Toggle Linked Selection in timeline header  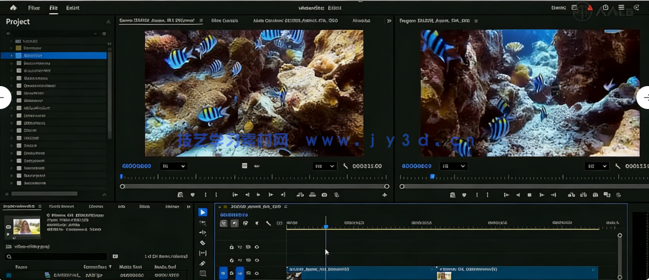coord(246,223)
